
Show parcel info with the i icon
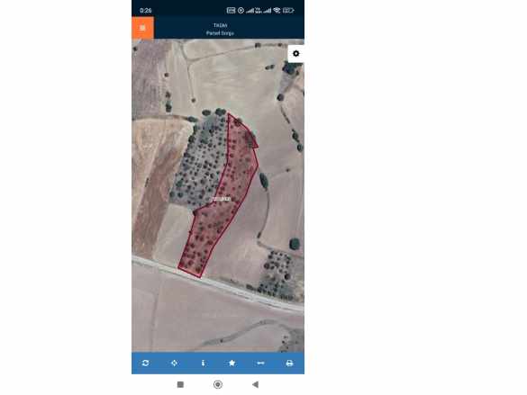[x=203, y=364]
